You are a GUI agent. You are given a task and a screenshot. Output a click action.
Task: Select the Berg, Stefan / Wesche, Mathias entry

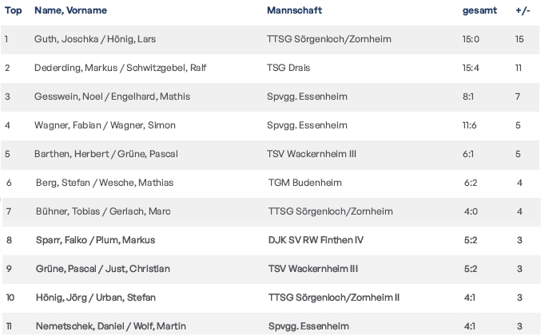(105, 183)
